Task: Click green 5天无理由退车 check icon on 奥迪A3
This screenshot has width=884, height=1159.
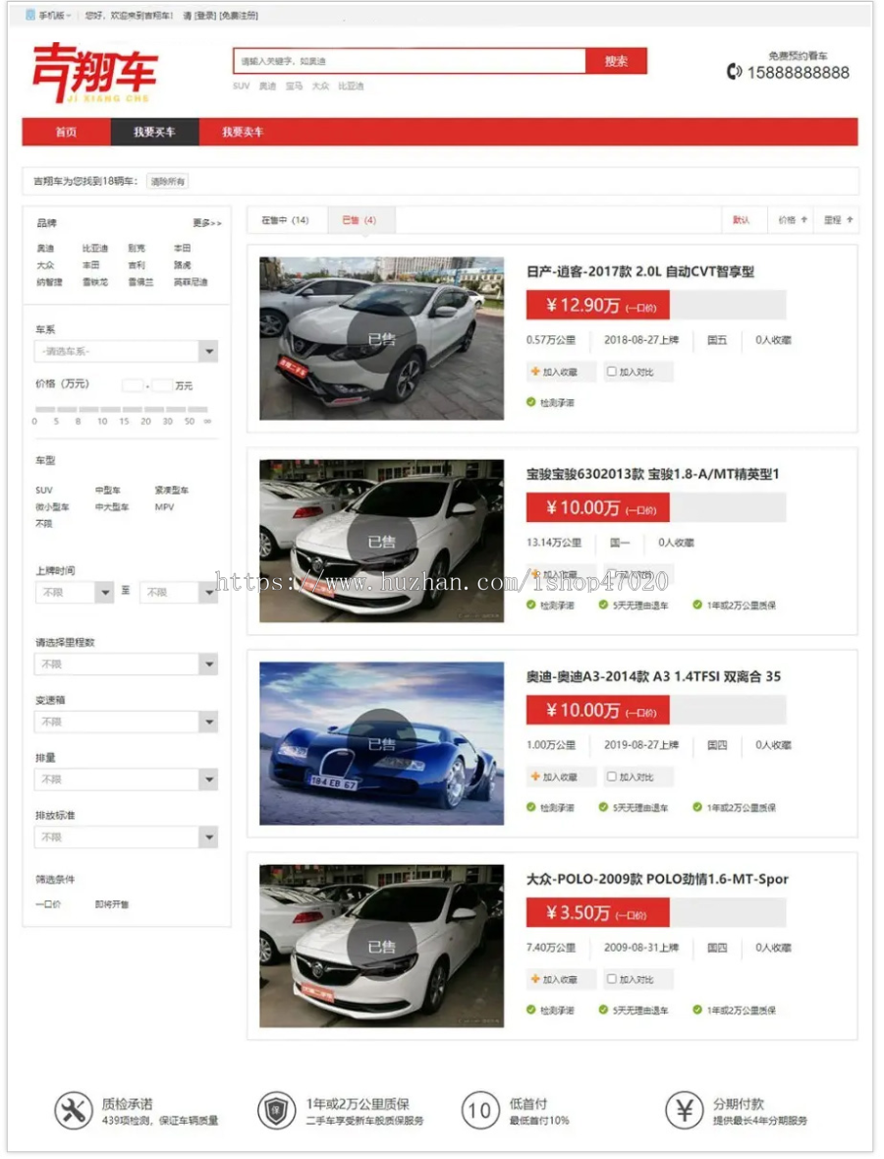Action: click(x=603, y=807)
